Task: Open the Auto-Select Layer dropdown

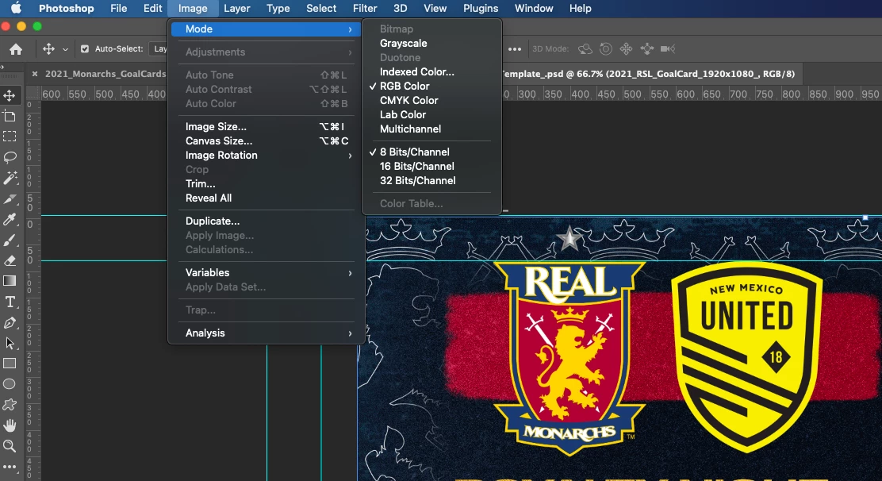Action: tap(158, 49)
